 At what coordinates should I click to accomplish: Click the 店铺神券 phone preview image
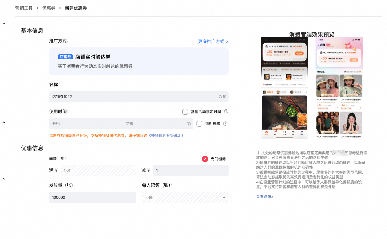339,88
